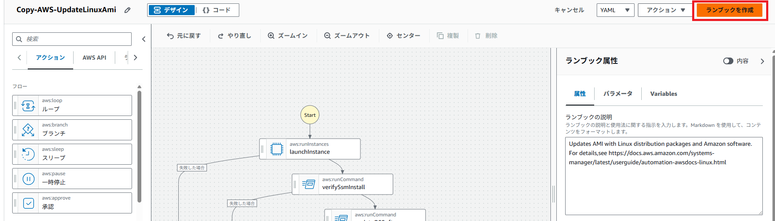The height and width of the screenshot is (221, 775).
Task: Click the right tab arrow in the actions panel
Action: (135, 58)
